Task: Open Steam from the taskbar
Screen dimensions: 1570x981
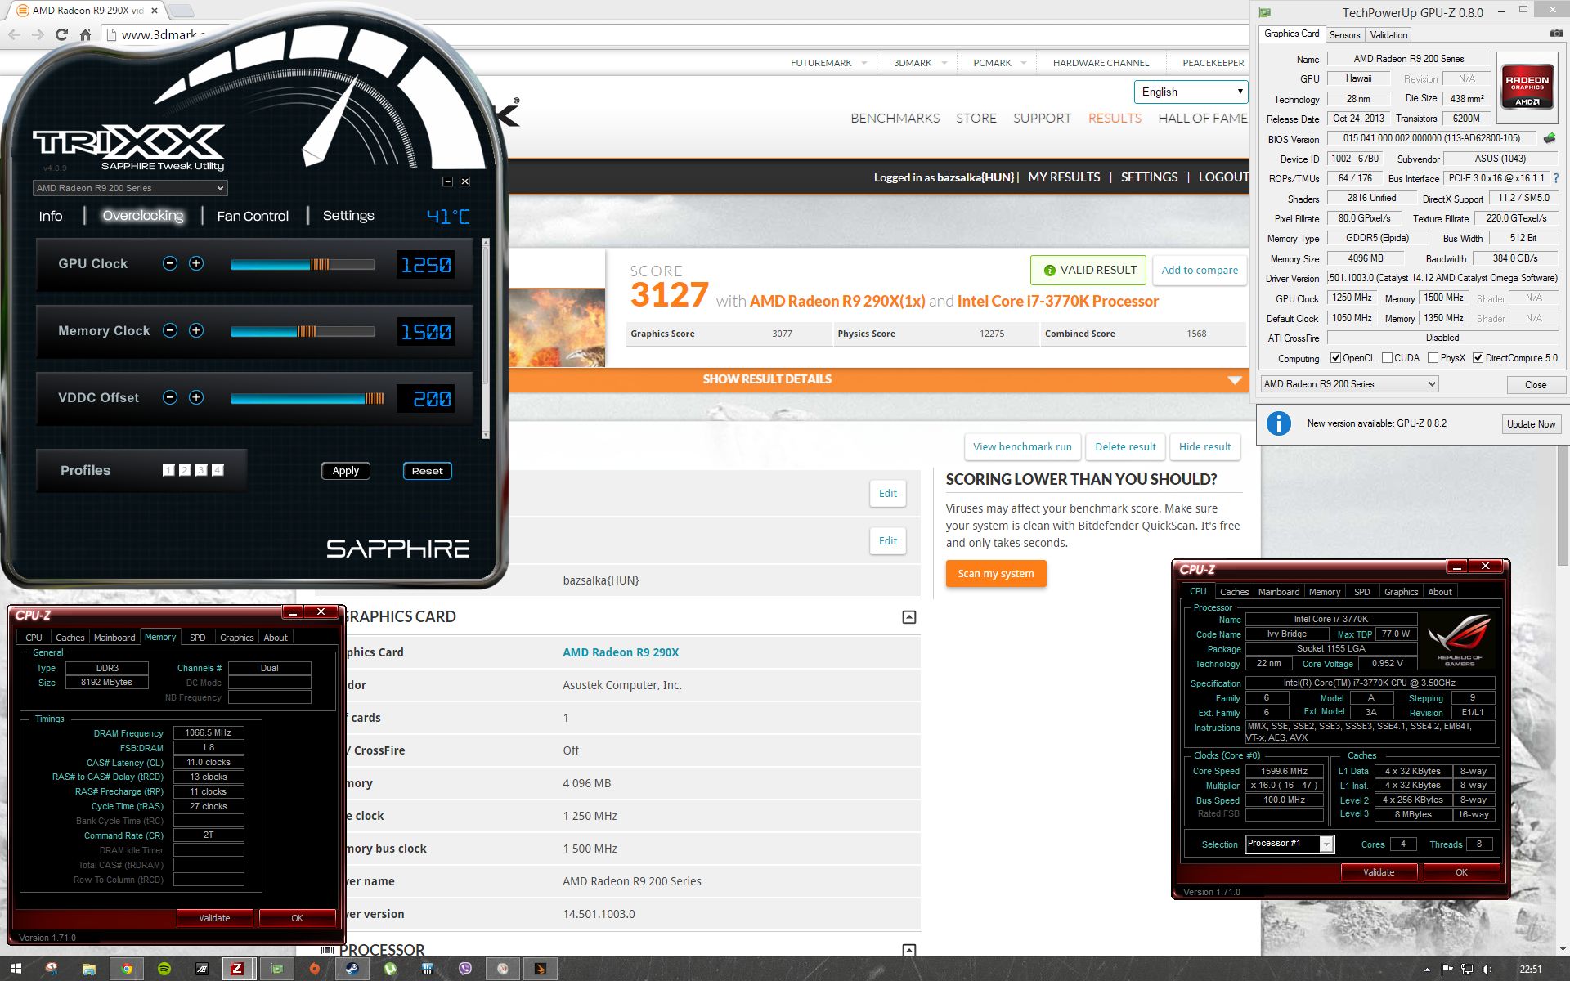Action: (352, 969)
